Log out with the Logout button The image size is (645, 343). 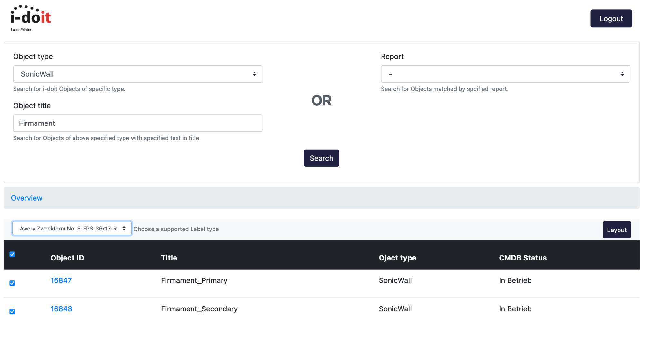(x=611, y=18)
